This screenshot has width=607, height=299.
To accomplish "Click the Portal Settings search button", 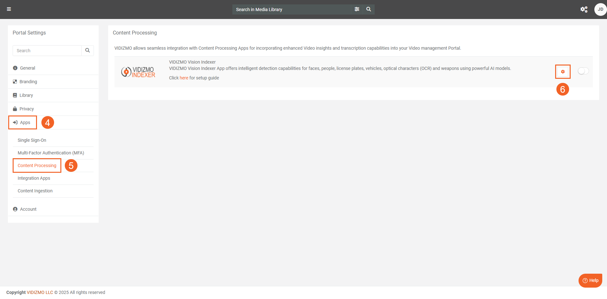I will pyautogui.click(x=88, y=50).
